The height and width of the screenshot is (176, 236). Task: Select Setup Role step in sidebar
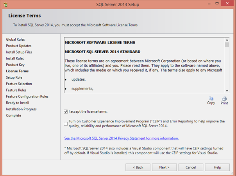coord(14,77)
